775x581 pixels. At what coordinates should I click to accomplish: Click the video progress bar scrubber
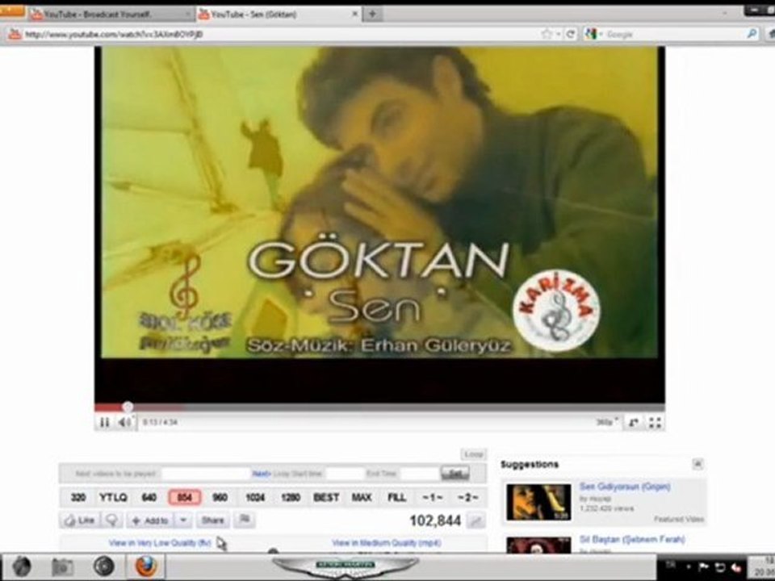tap(128, 407)
